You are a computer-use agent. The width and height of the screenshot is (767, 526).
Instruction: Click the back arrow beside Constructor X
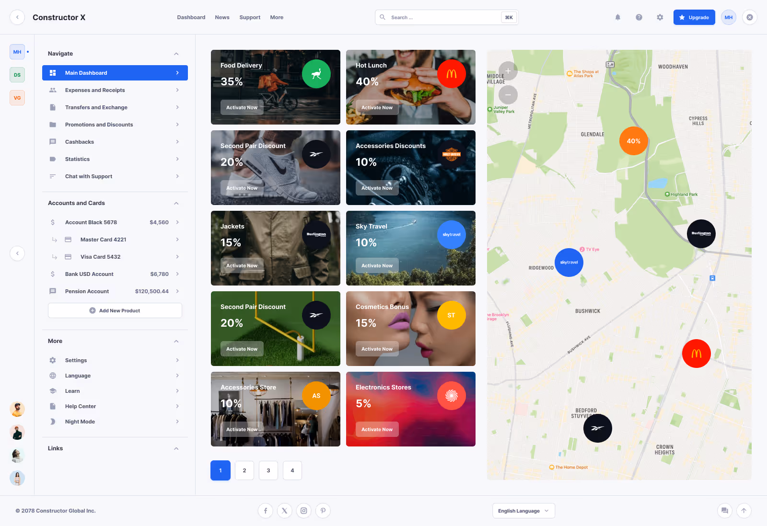(x=17, y=17)
